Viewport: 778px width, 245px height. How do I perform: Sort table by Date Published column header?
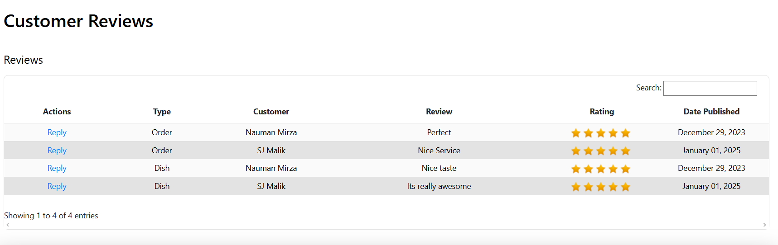[711, 112]
